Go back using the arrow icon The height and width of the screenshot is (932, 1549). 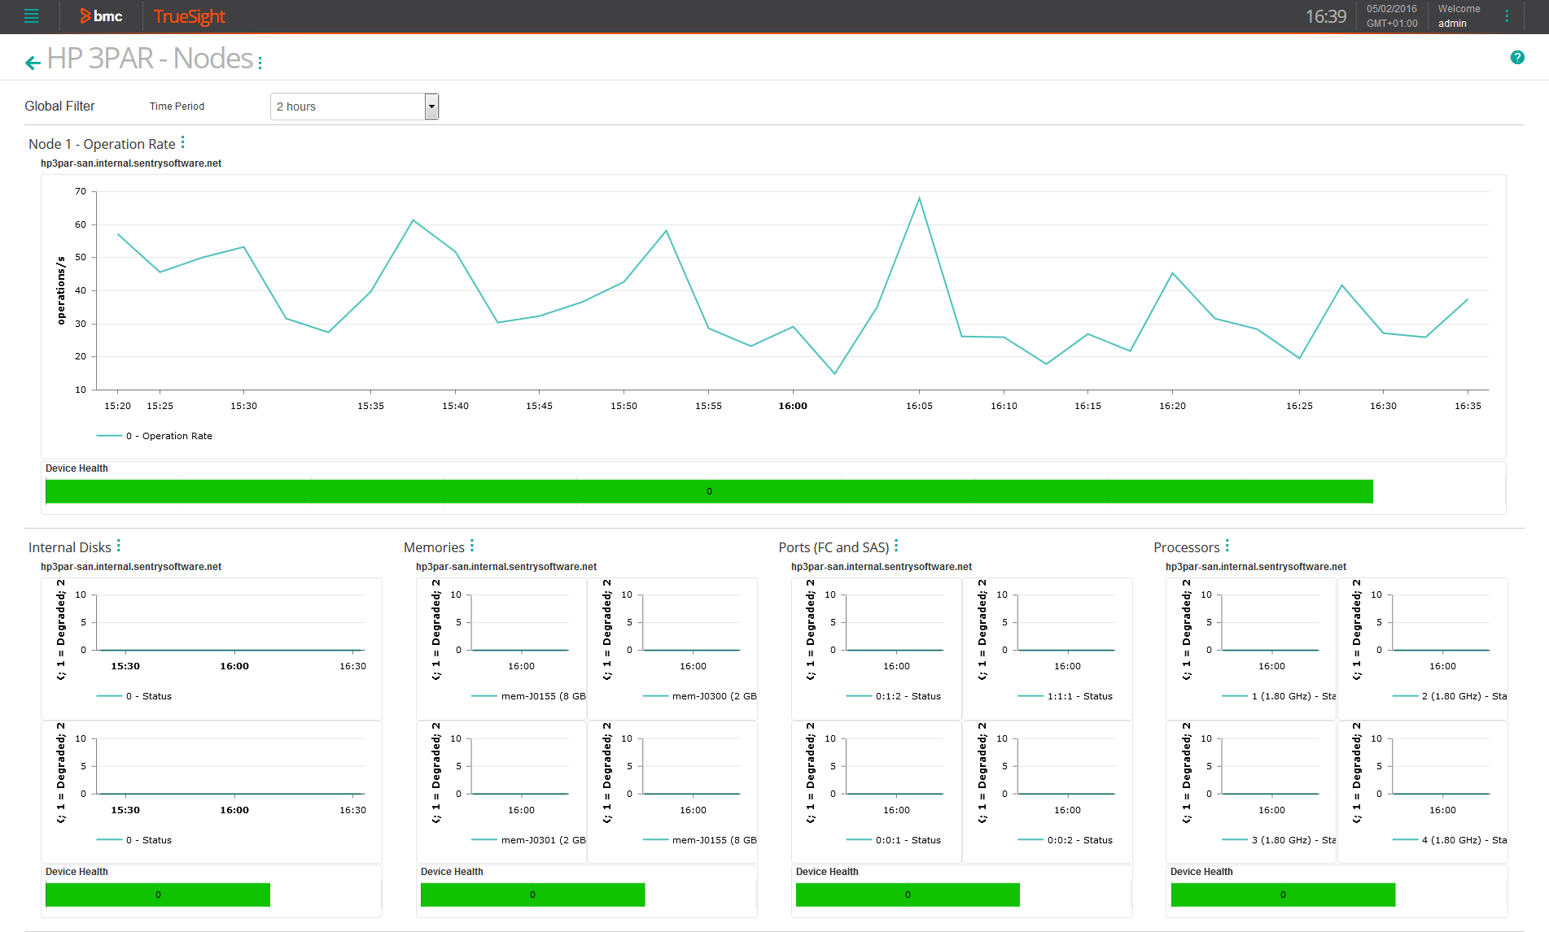pos(33,63)
